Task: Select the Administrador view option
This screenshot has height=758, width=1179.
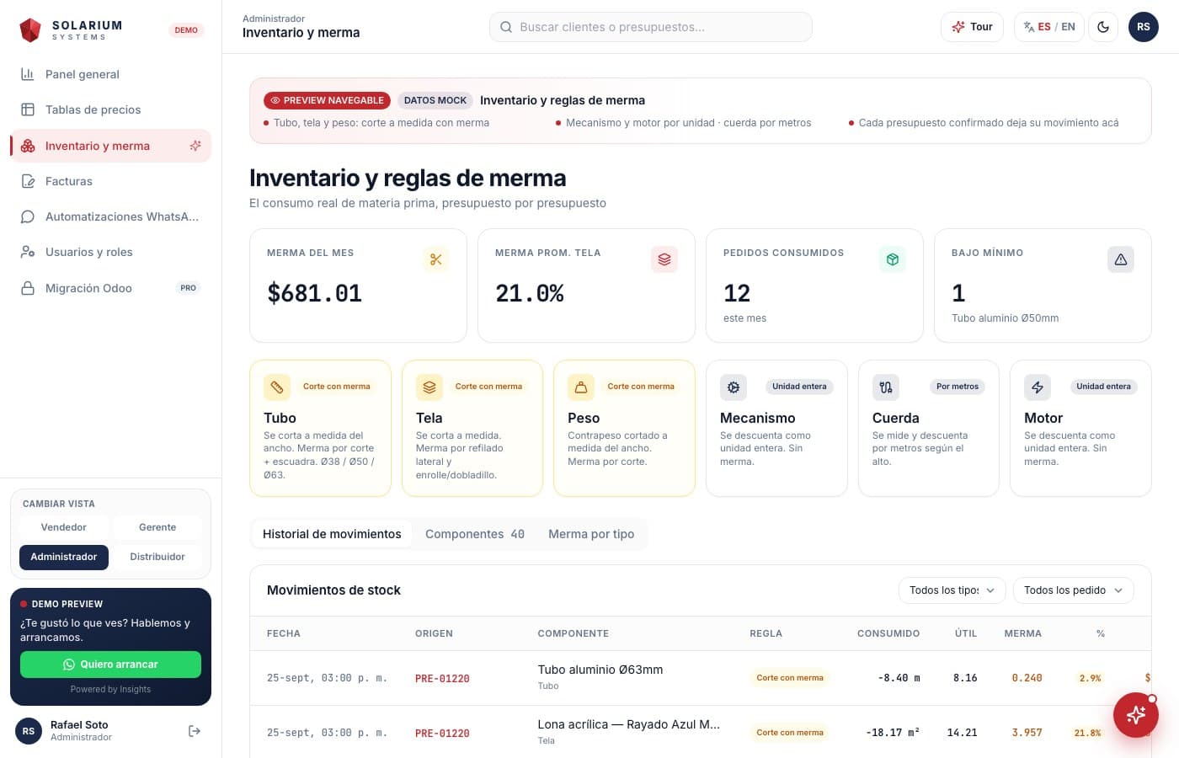Action: coord(64,557)
